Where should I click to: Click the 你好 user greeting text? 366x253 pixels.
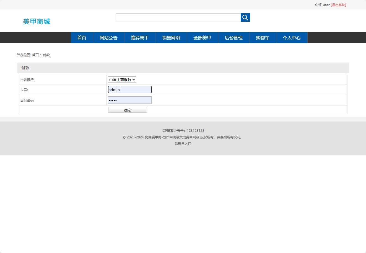pos(322,5)
